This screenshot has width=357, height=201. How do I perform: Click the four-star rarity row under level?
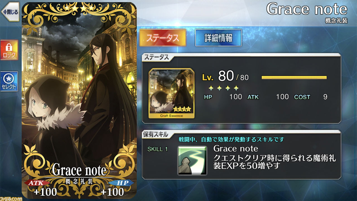(224, 88)
